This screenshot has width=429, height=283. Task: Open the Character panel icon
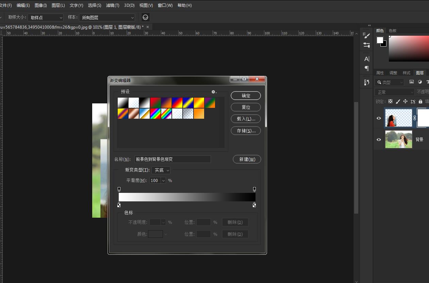click(x=366, y=59)
